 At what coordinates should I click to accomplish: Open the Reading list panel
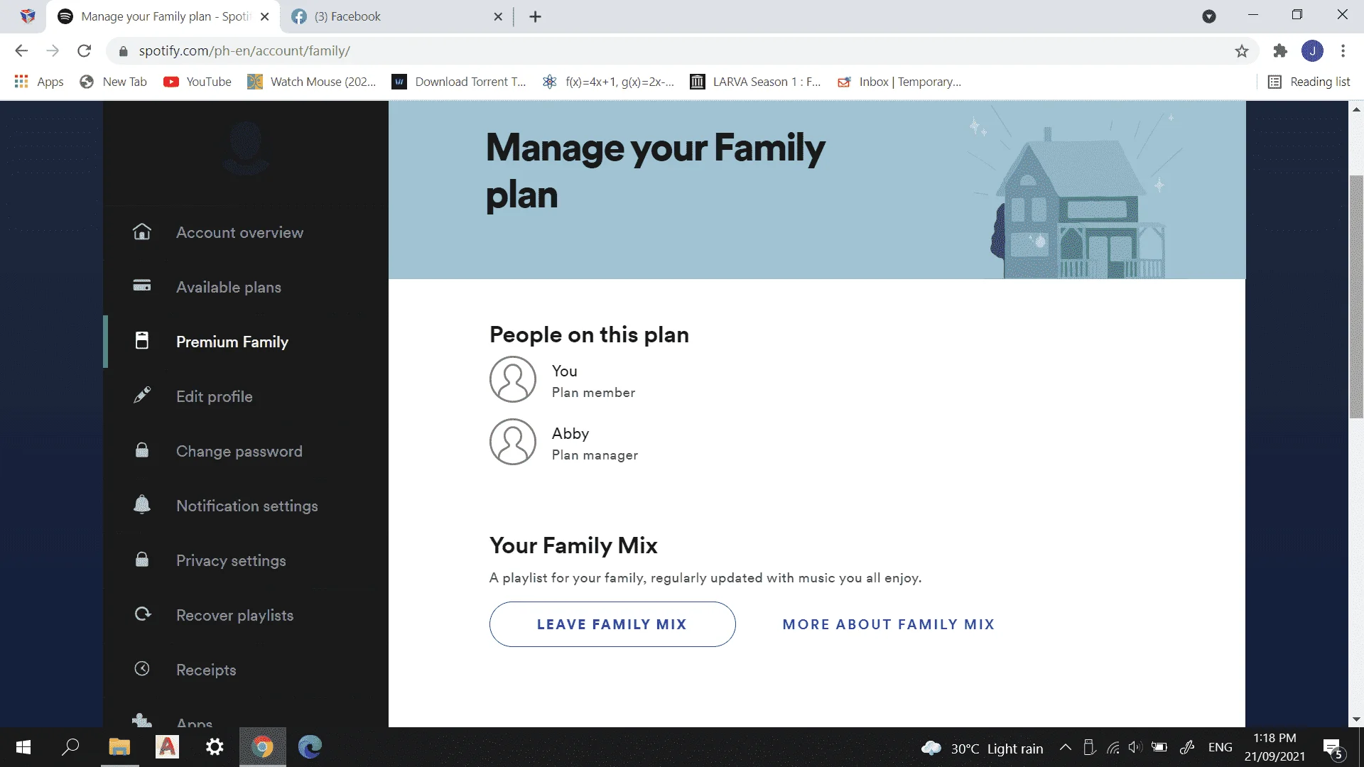1309,82
